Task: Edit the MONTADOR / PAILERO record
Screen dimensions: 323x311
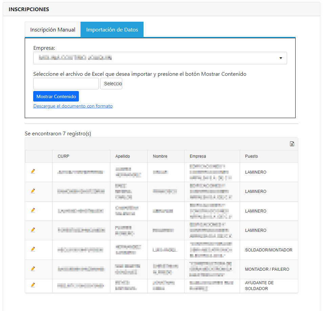Action: tap(33, 269)
